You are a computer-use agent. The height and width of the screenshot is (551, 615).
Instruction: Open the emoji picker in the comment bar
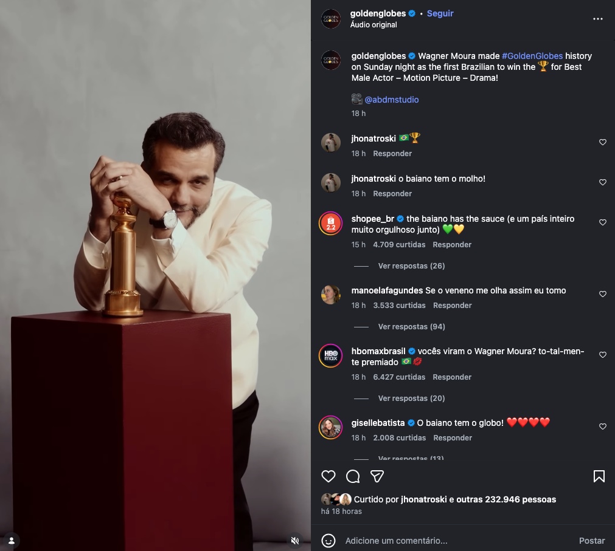(329, 541)
